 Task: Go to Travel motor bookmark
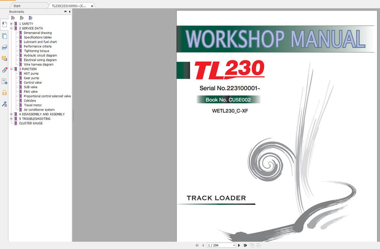[33, 105]
